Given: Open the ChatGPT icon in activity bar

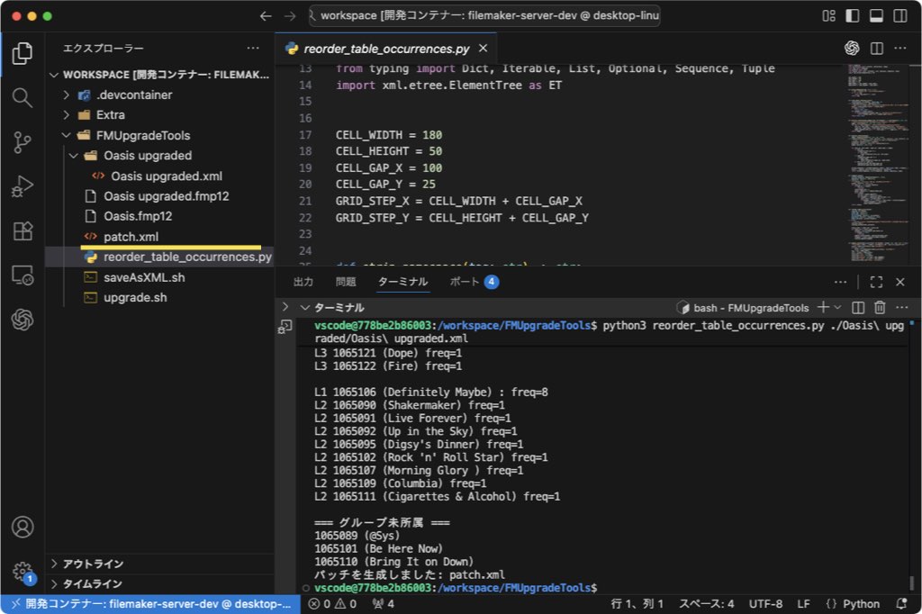Looking at the screenshot, I should 23,320.
